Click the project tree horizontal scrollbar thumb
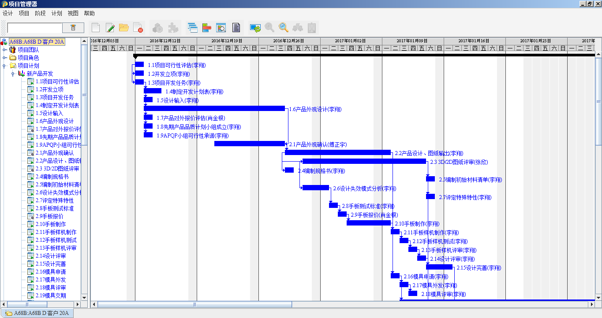Image resolution: width=602 pixels, height=318 pixels. pyautogui.click(x=27, y=304)
